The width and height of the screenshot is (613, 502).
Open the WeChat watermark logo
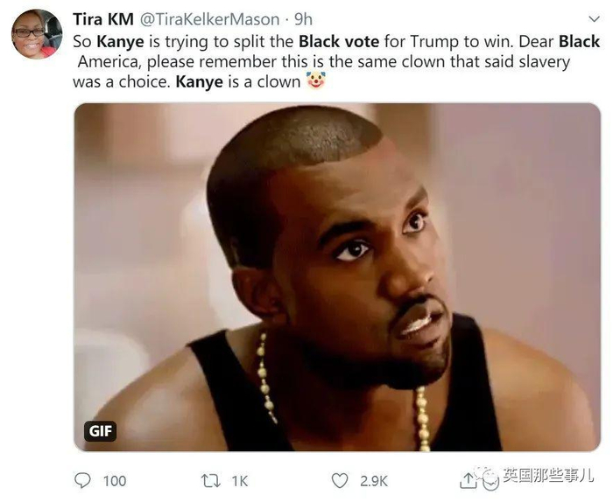pyautogui.click(x=487, y=477)
